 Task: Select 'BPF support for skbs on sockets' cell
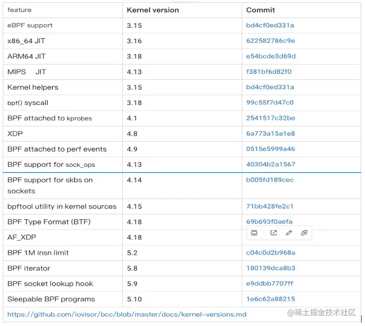pyautogui.click(x=62, y=185)
